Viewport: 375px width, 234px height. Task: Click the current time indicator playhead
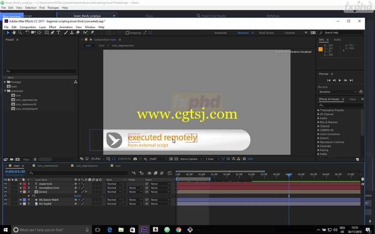coord(289,175)
